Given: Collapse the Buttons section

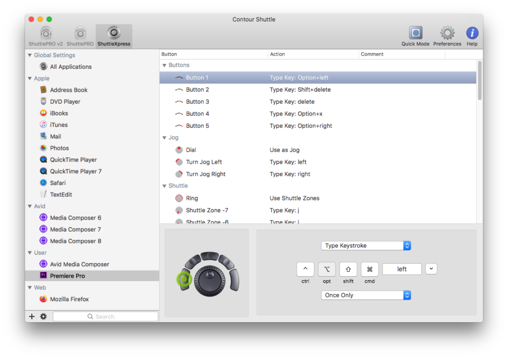Looking at the screenshot, I should point(164,65).
